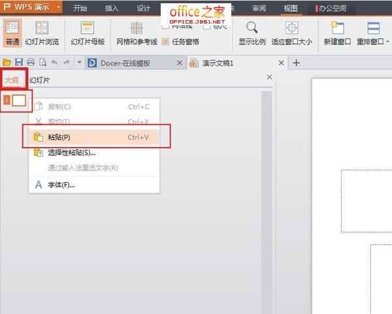Expand the quick access toolbar dropdown arrow
The width and height of the screenshot is (392, 314).
coord(79,63)
